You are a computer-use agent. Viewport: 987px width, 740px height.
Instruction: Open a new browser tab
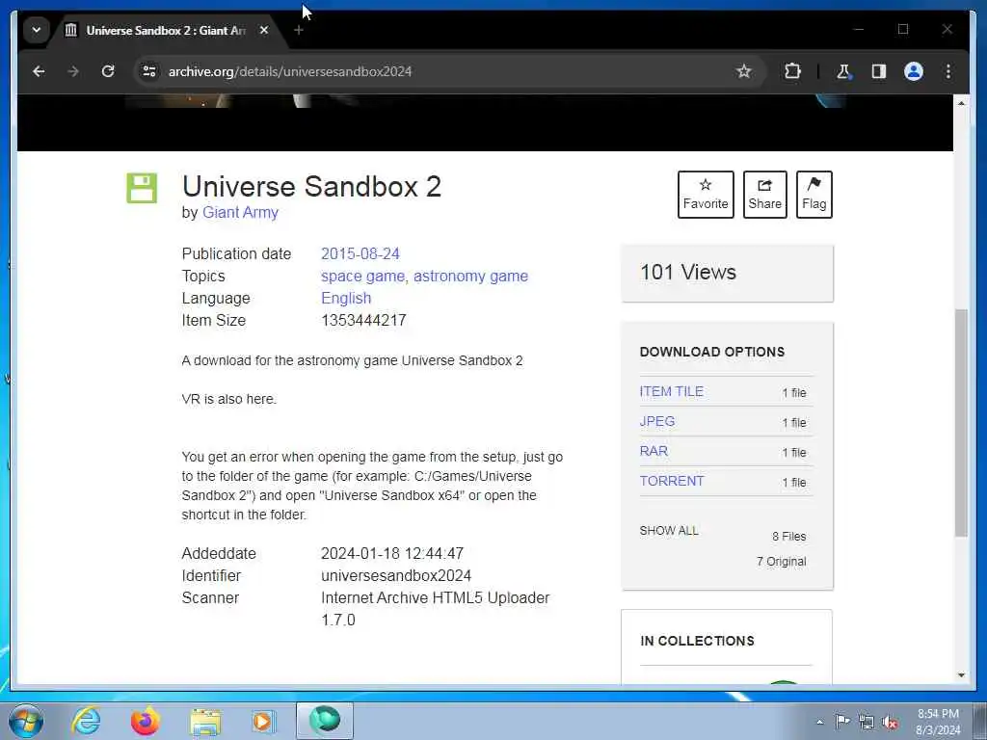coord(299,30)
